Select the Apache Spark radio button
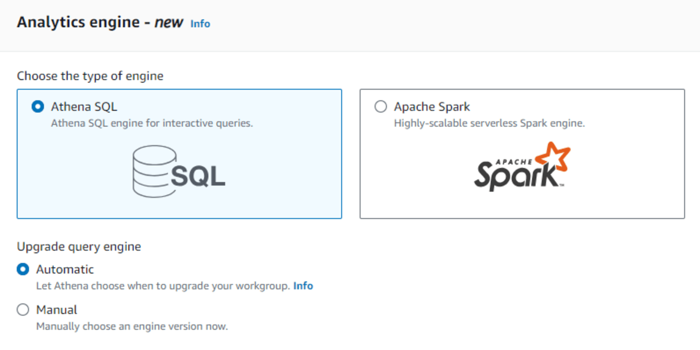This screenshot has width=700, height=350. pos(381,106)
